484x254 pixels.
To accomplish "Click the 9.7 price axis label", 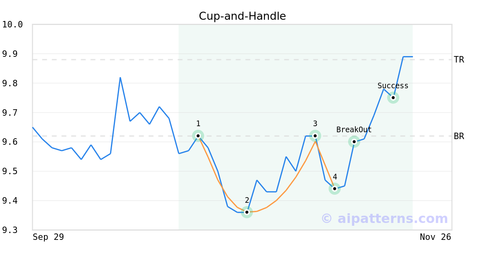I will point(13,113).
